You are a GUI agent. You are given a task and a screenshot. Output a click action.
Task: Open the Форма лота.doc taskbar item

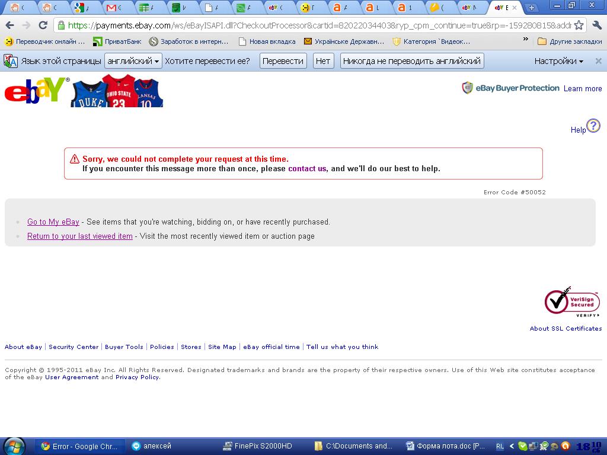pos(446,446)
